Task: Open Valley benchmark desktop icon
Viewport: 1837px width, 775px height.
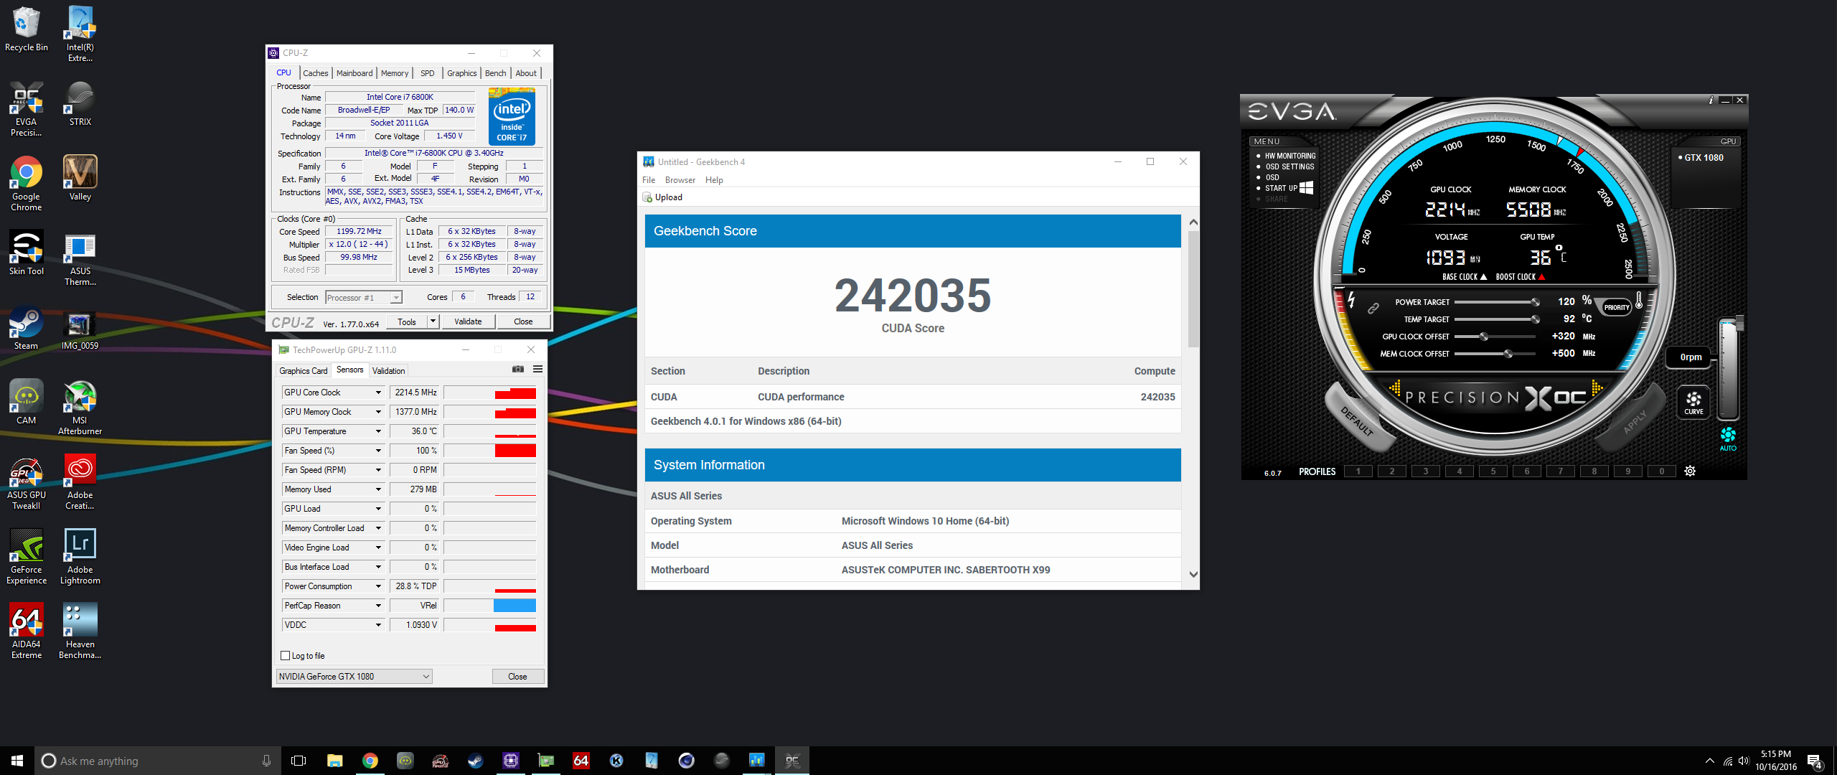Action: 80,178
